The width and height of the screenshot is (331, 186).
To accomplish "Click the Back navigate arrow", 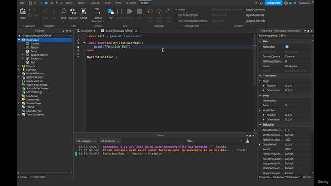I will point(46,11).
